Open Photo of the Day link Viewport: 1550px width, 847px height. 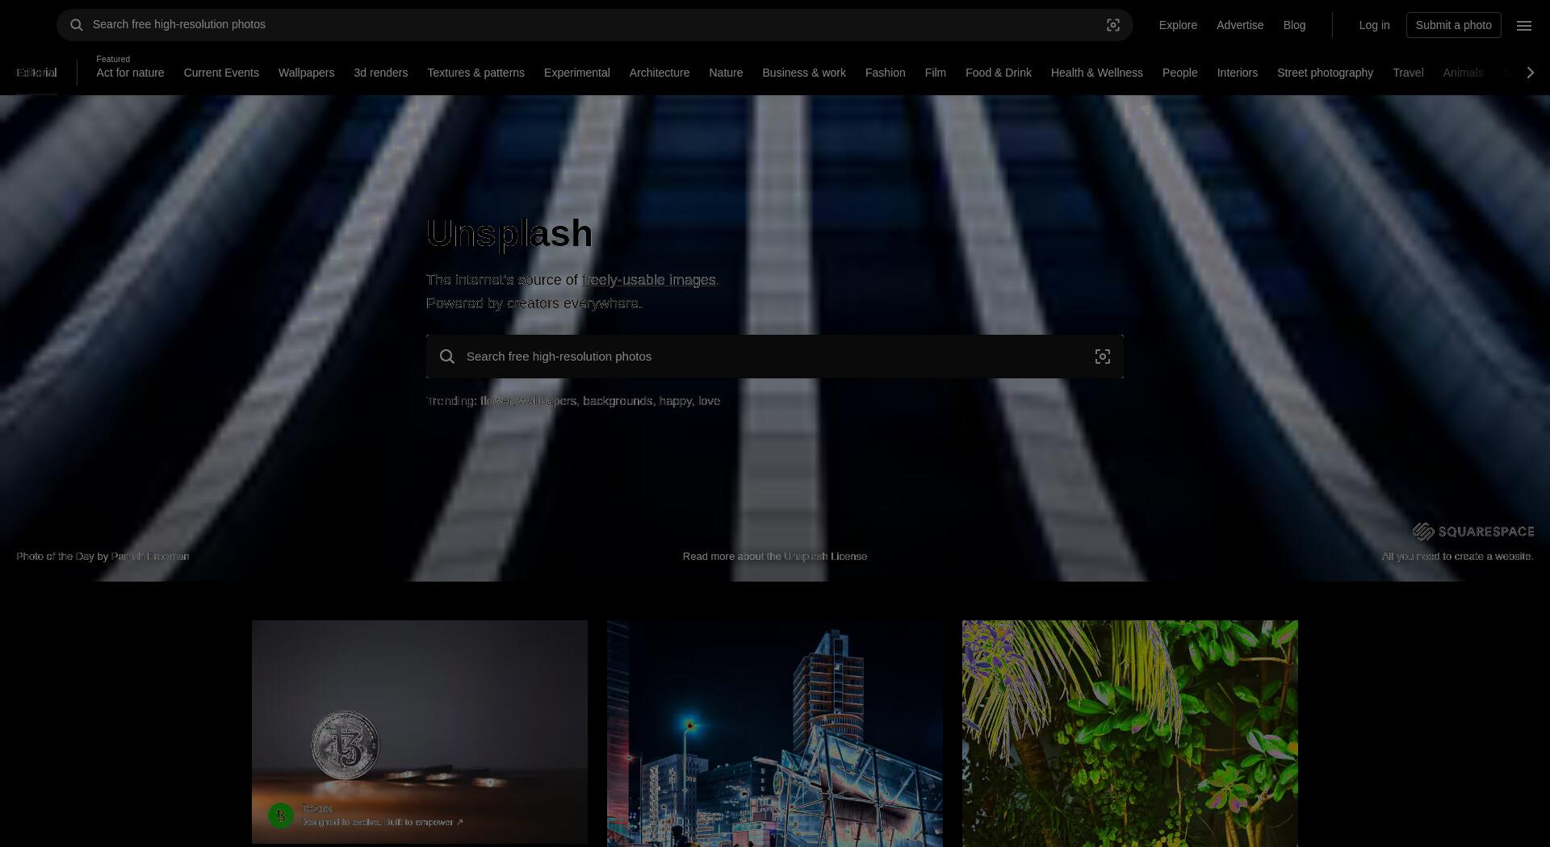55,557
